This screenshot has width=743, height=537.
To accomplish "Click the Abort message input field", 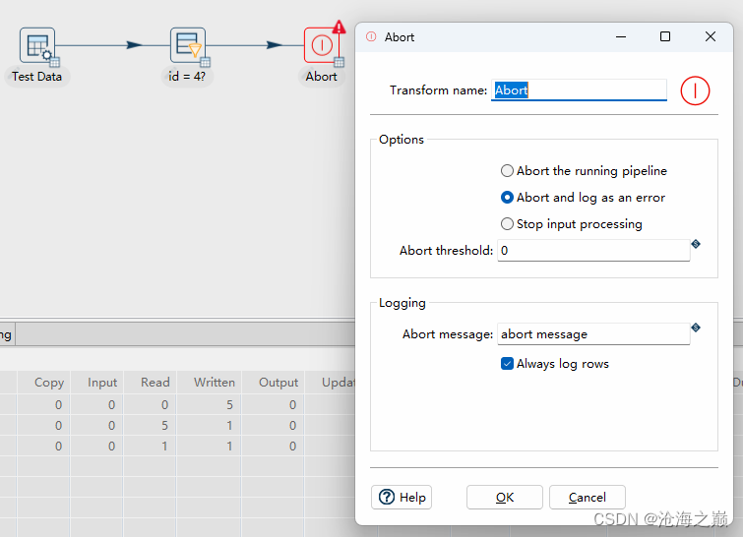I will (593, 333).
